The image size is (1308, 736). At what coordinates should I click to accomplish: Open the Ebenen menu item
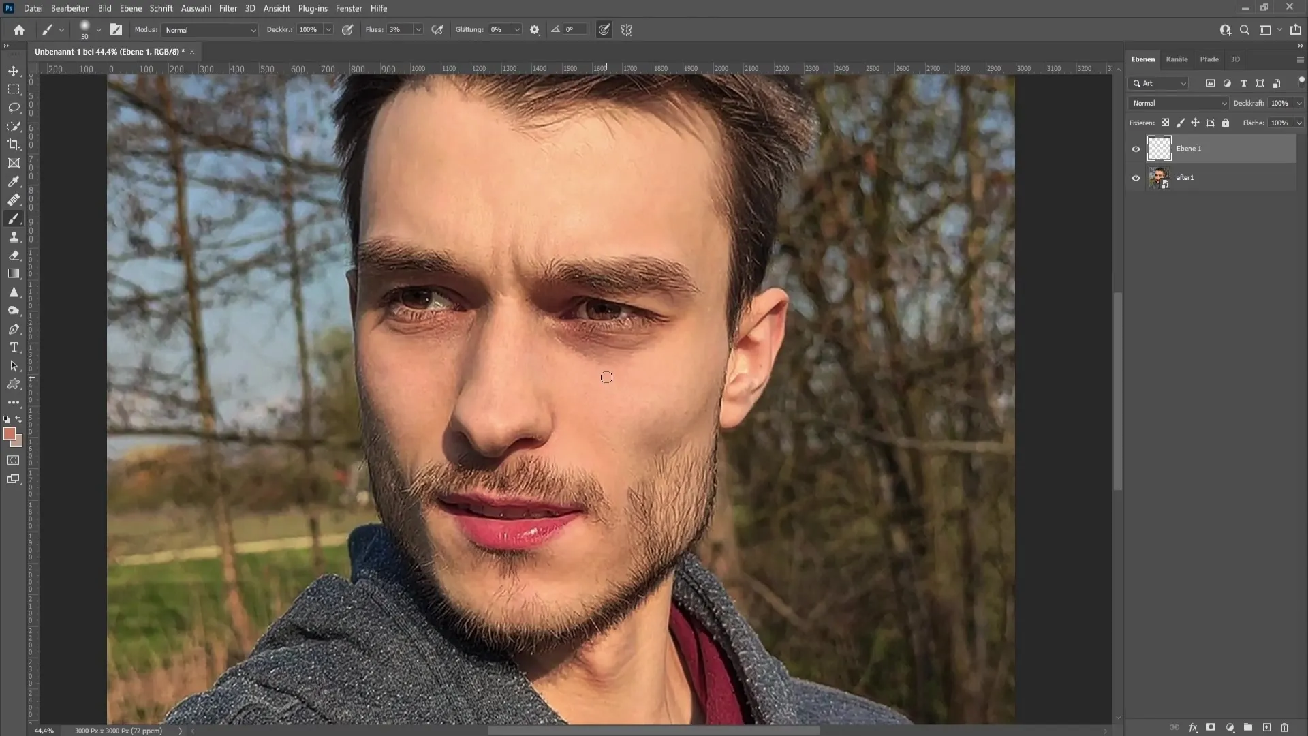click(x=130, y=8)
